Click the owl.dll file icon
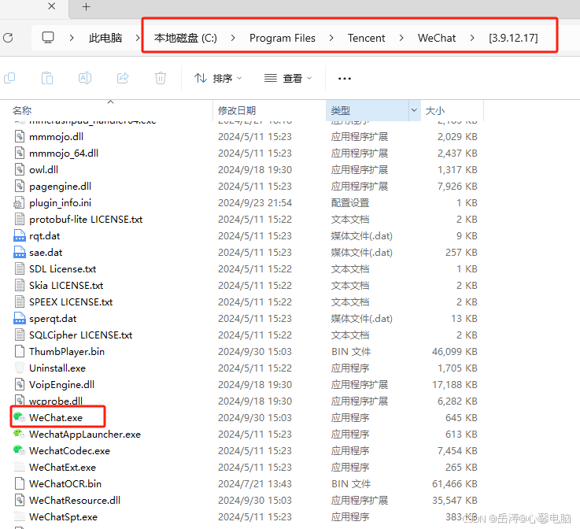The height and width of the screenshot is (529, 580). [20, 169]
